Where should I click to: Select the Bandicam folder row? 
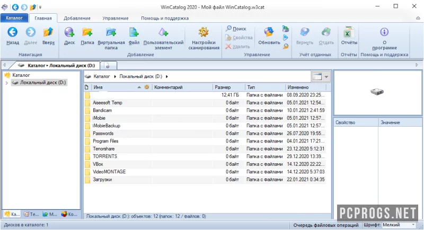(x=205, y=110)
